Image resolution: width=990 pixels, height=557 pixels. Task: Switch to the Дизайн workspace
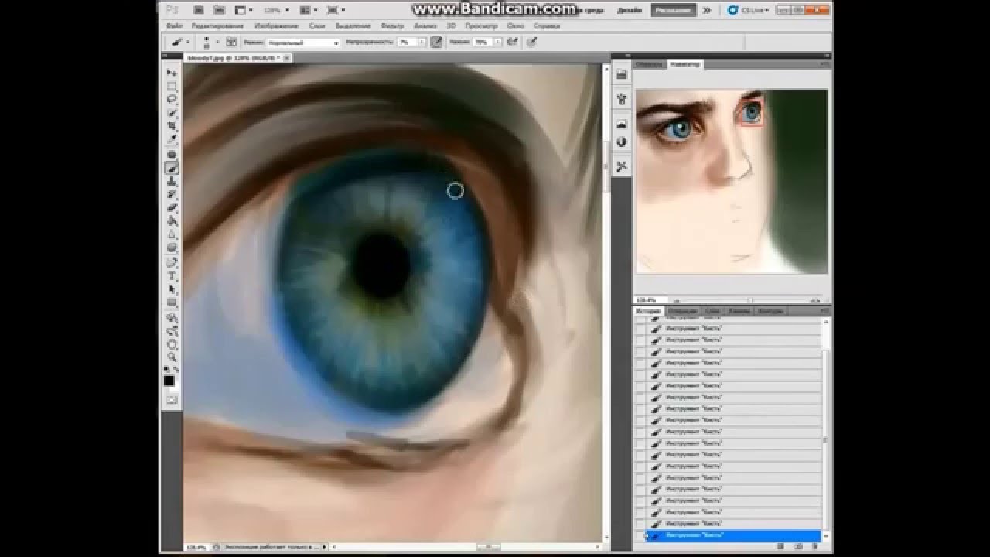click(630, 11)
